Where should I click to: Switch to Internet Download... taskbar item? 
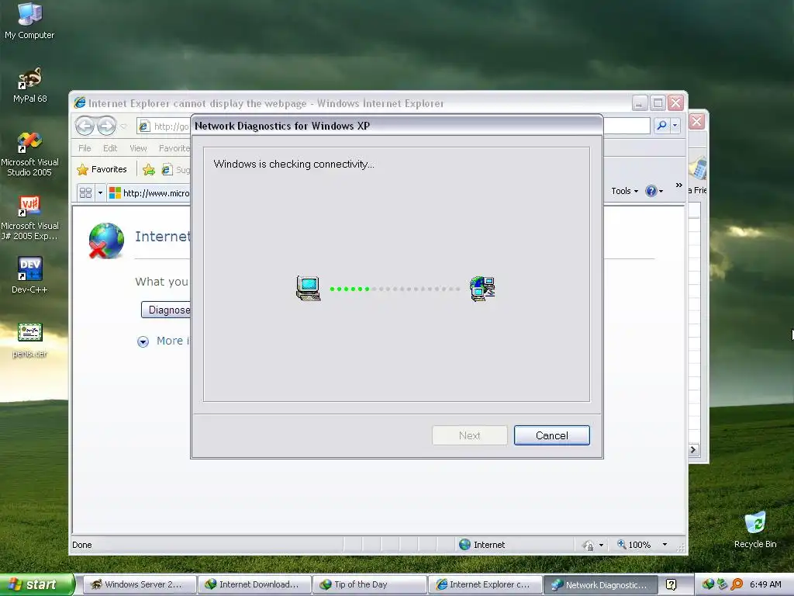pyautogui.click(x=254, y=584)
